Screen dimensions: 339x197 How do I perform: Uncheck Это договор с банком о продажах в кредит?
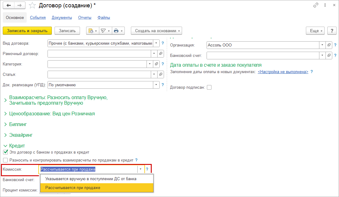(6, 152)
